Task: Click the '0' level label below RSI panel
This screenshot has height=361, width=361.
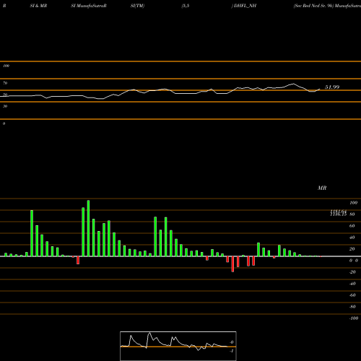Action: [x=4, y=123]
